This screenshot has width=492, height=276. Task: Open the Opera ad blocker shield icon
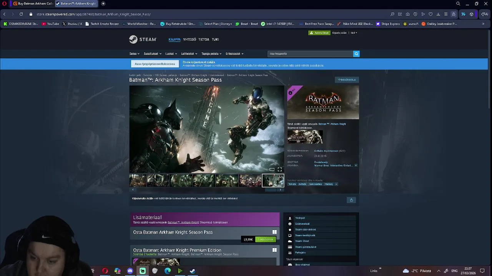pyautogui.click(x=415, y=14)
